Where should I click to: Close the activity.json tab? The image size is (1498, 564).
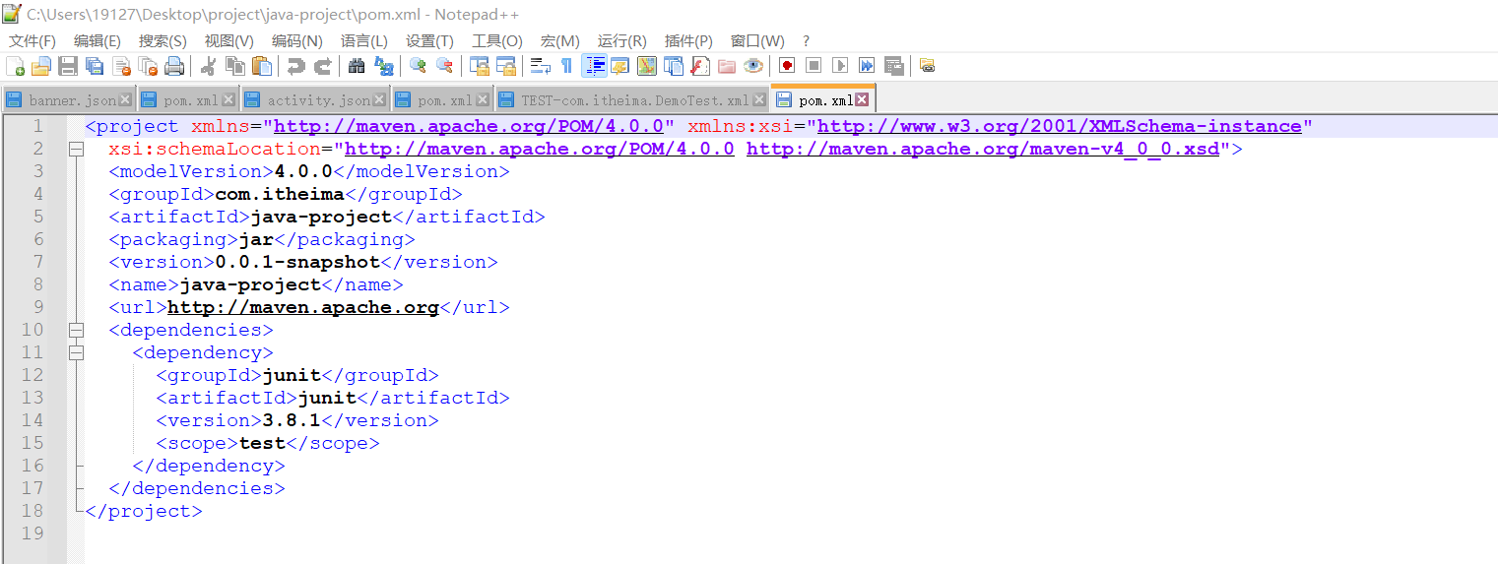(x=379, y=100)
